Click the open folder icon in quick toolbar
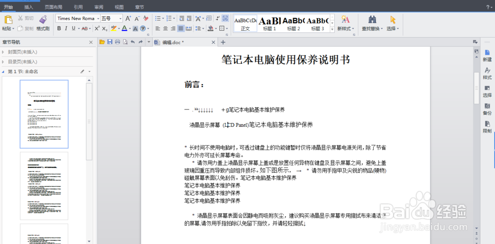This screenshot has width=495, height=244. click(x=102, y=42)
